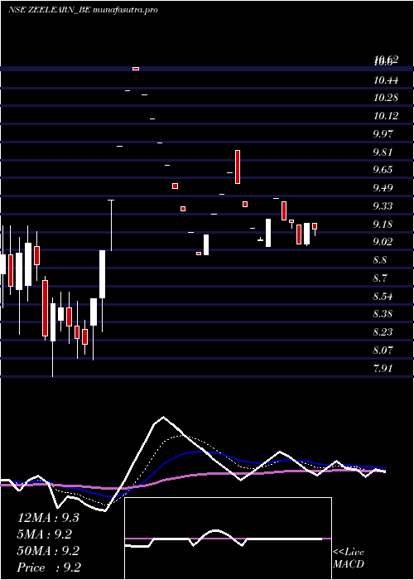414x580 pixels.
Task: Click the 8.23 price axis label
Action: 383,332
